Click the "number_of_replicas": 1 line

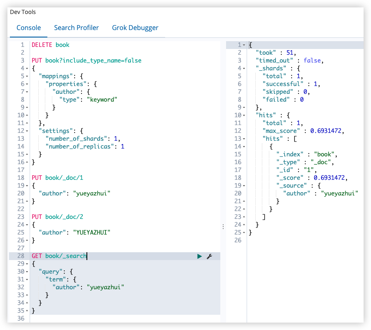85,146
